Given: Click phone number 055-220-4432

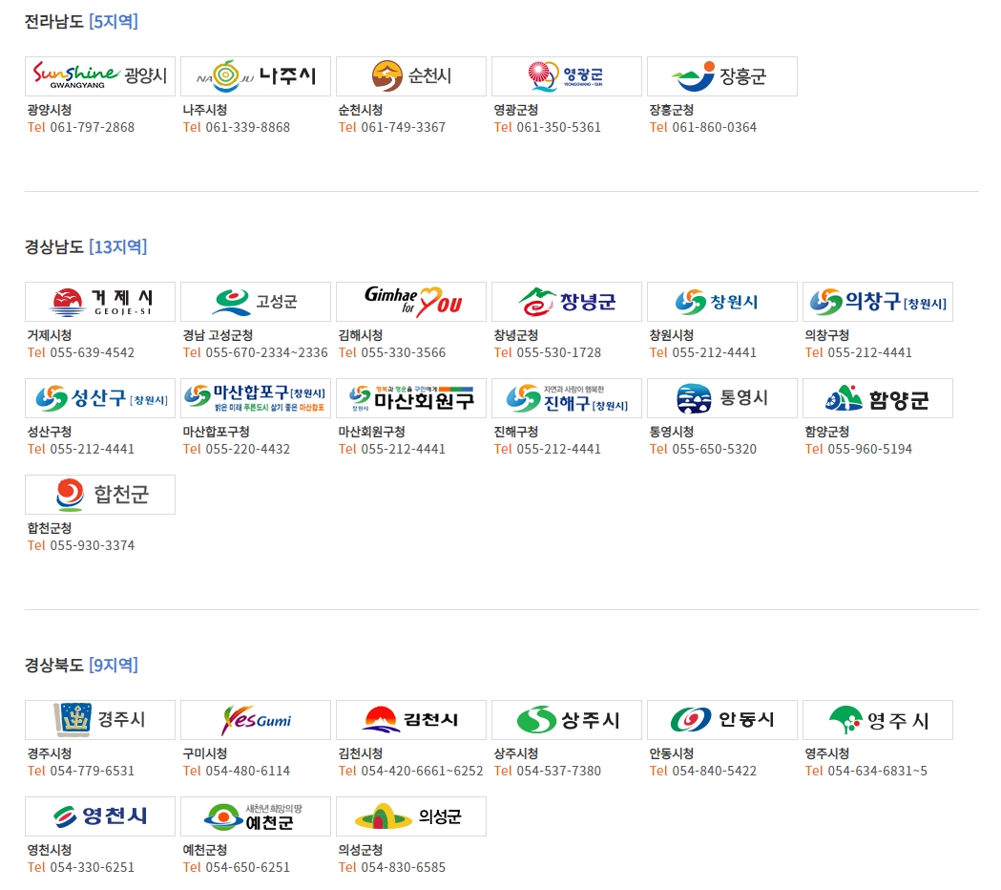Looking at the screenshot, I should 248,449.
